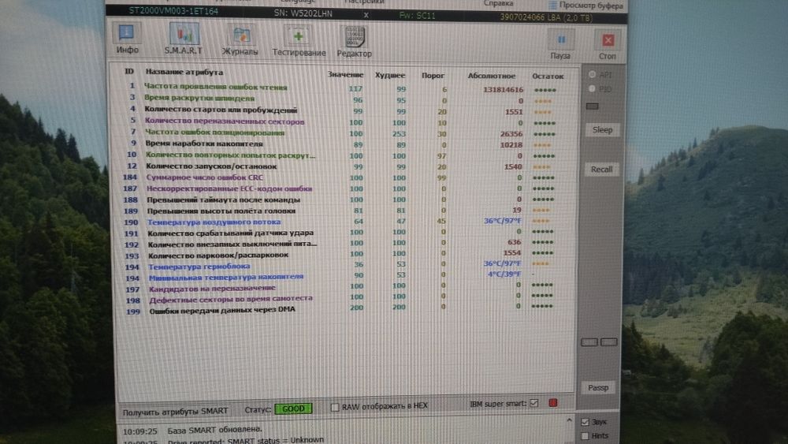Click the small dark button below PIO
Viewport: 788px width, 444px height.
point(592,106)
